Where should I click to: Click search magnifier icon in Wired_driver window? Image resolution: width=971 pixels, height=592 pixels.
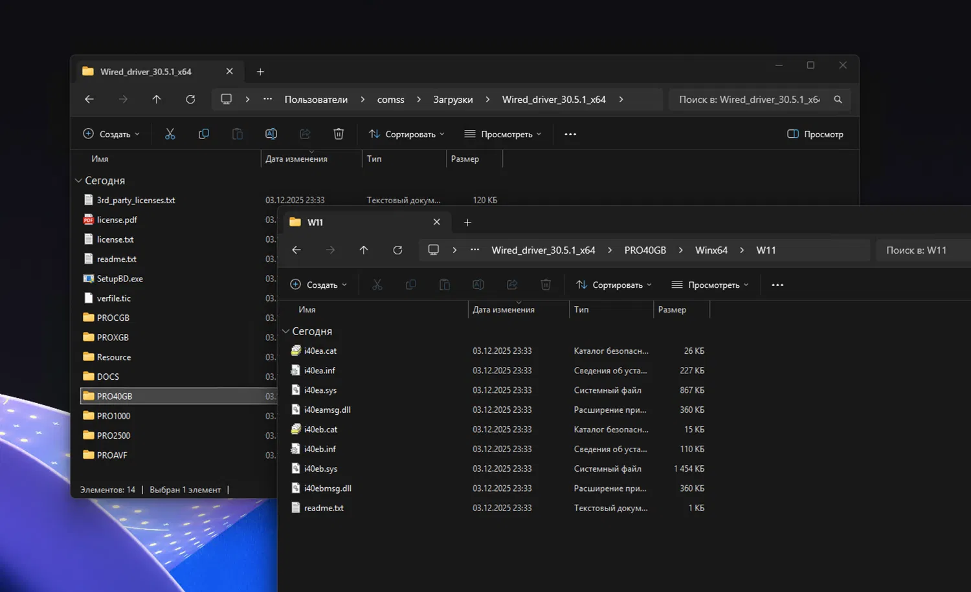click(x=838, y=100)
